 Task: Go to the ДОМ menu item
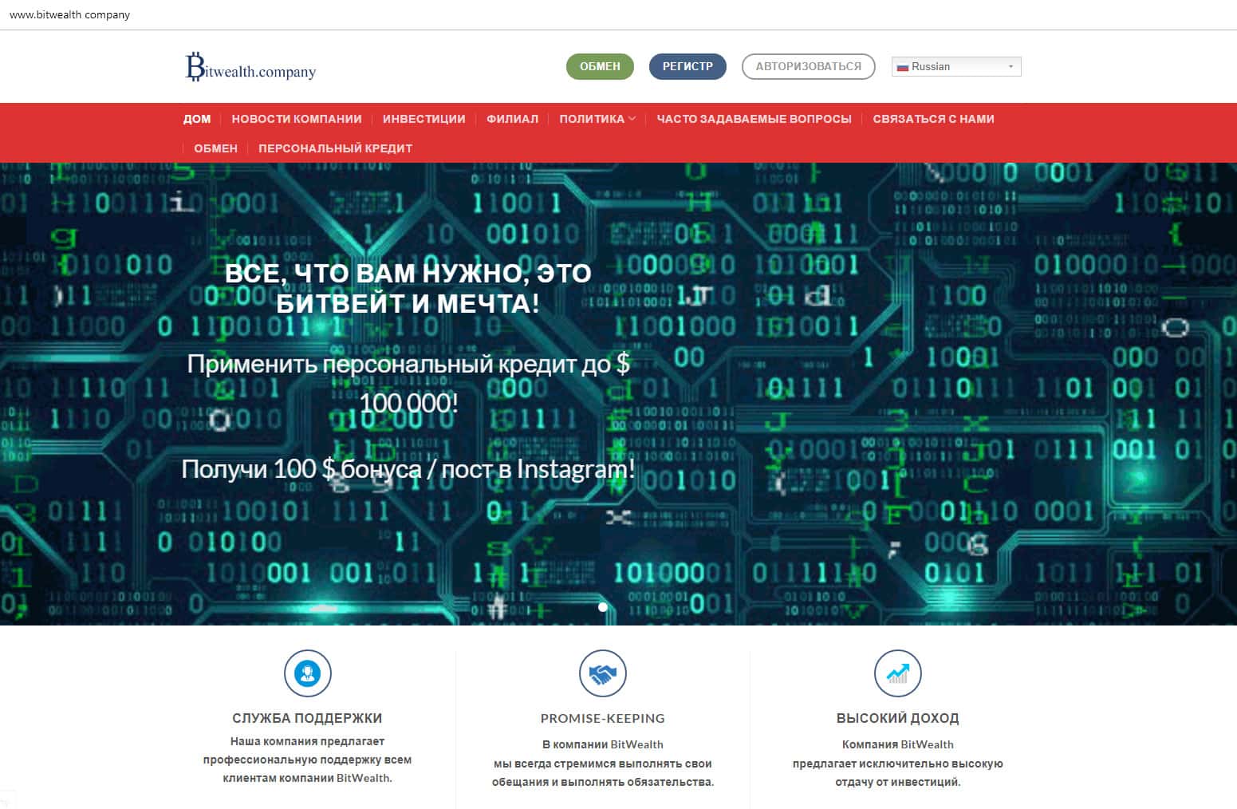(197, 119)
